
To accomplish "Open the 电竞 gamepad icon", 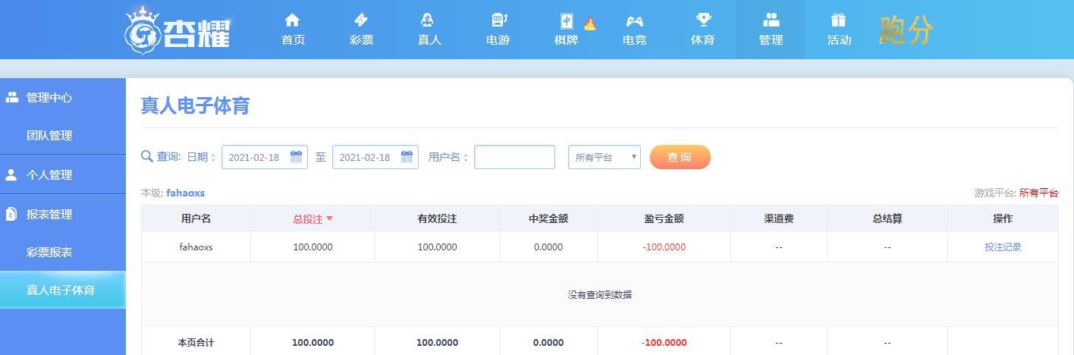I will 634,20.
